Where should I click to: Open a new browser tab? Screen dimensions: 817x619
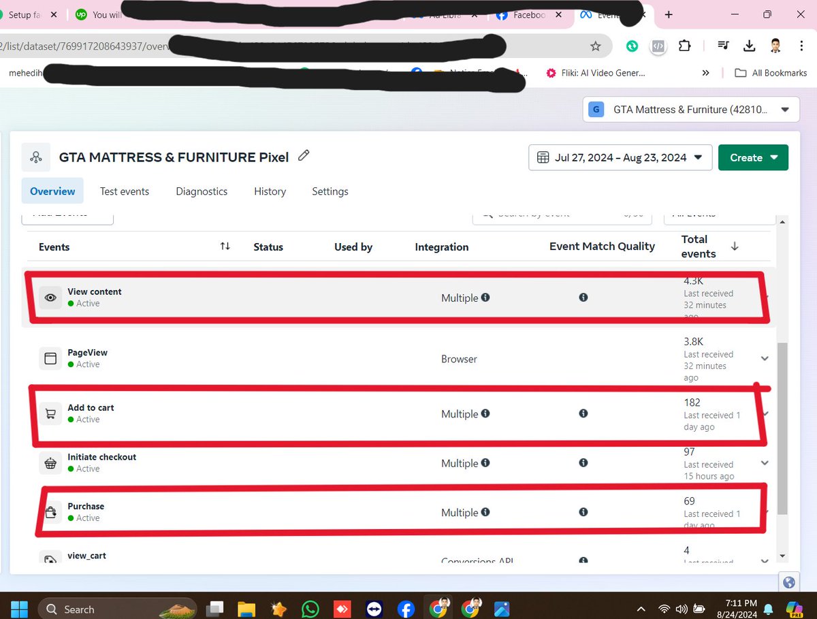pos(669,14)
